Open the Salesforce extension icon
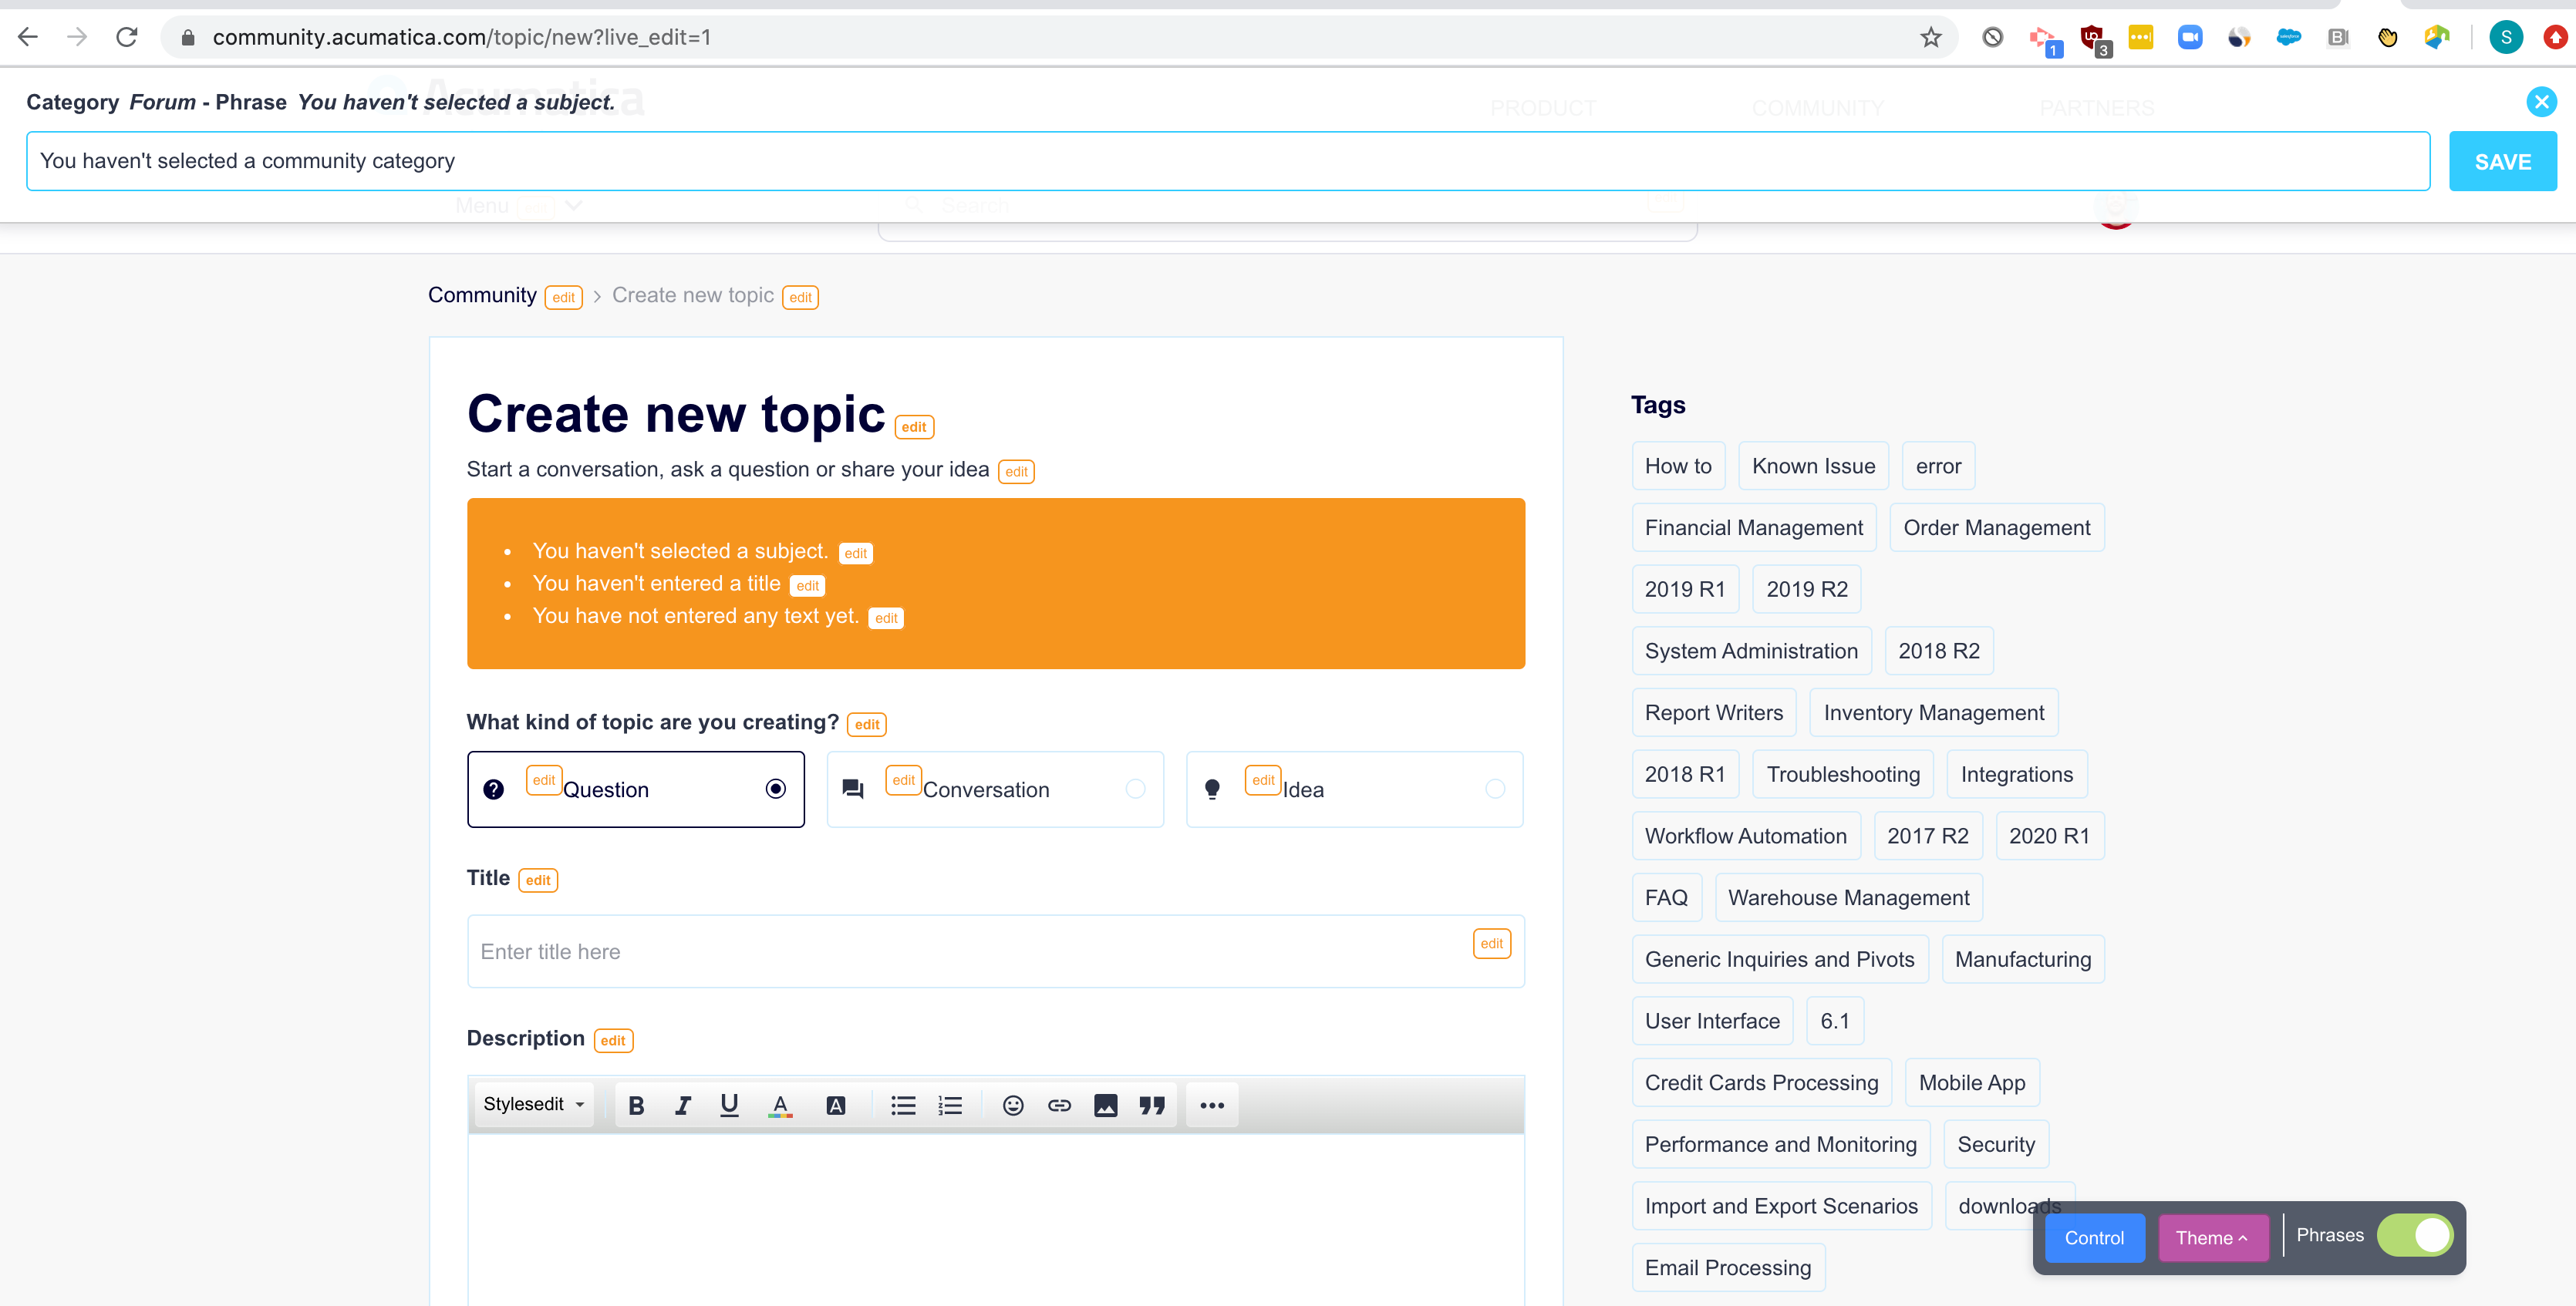2576x1306 pixels. pyautogui.click(x=2288, y=37)
